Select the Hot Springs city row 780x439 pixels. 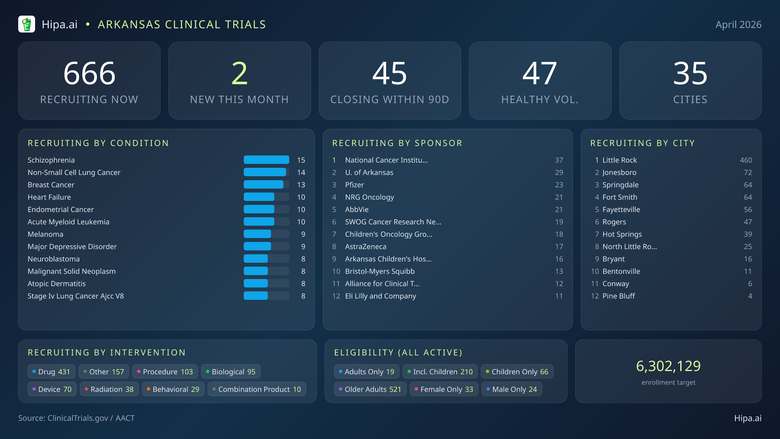[x=671, y=234]
